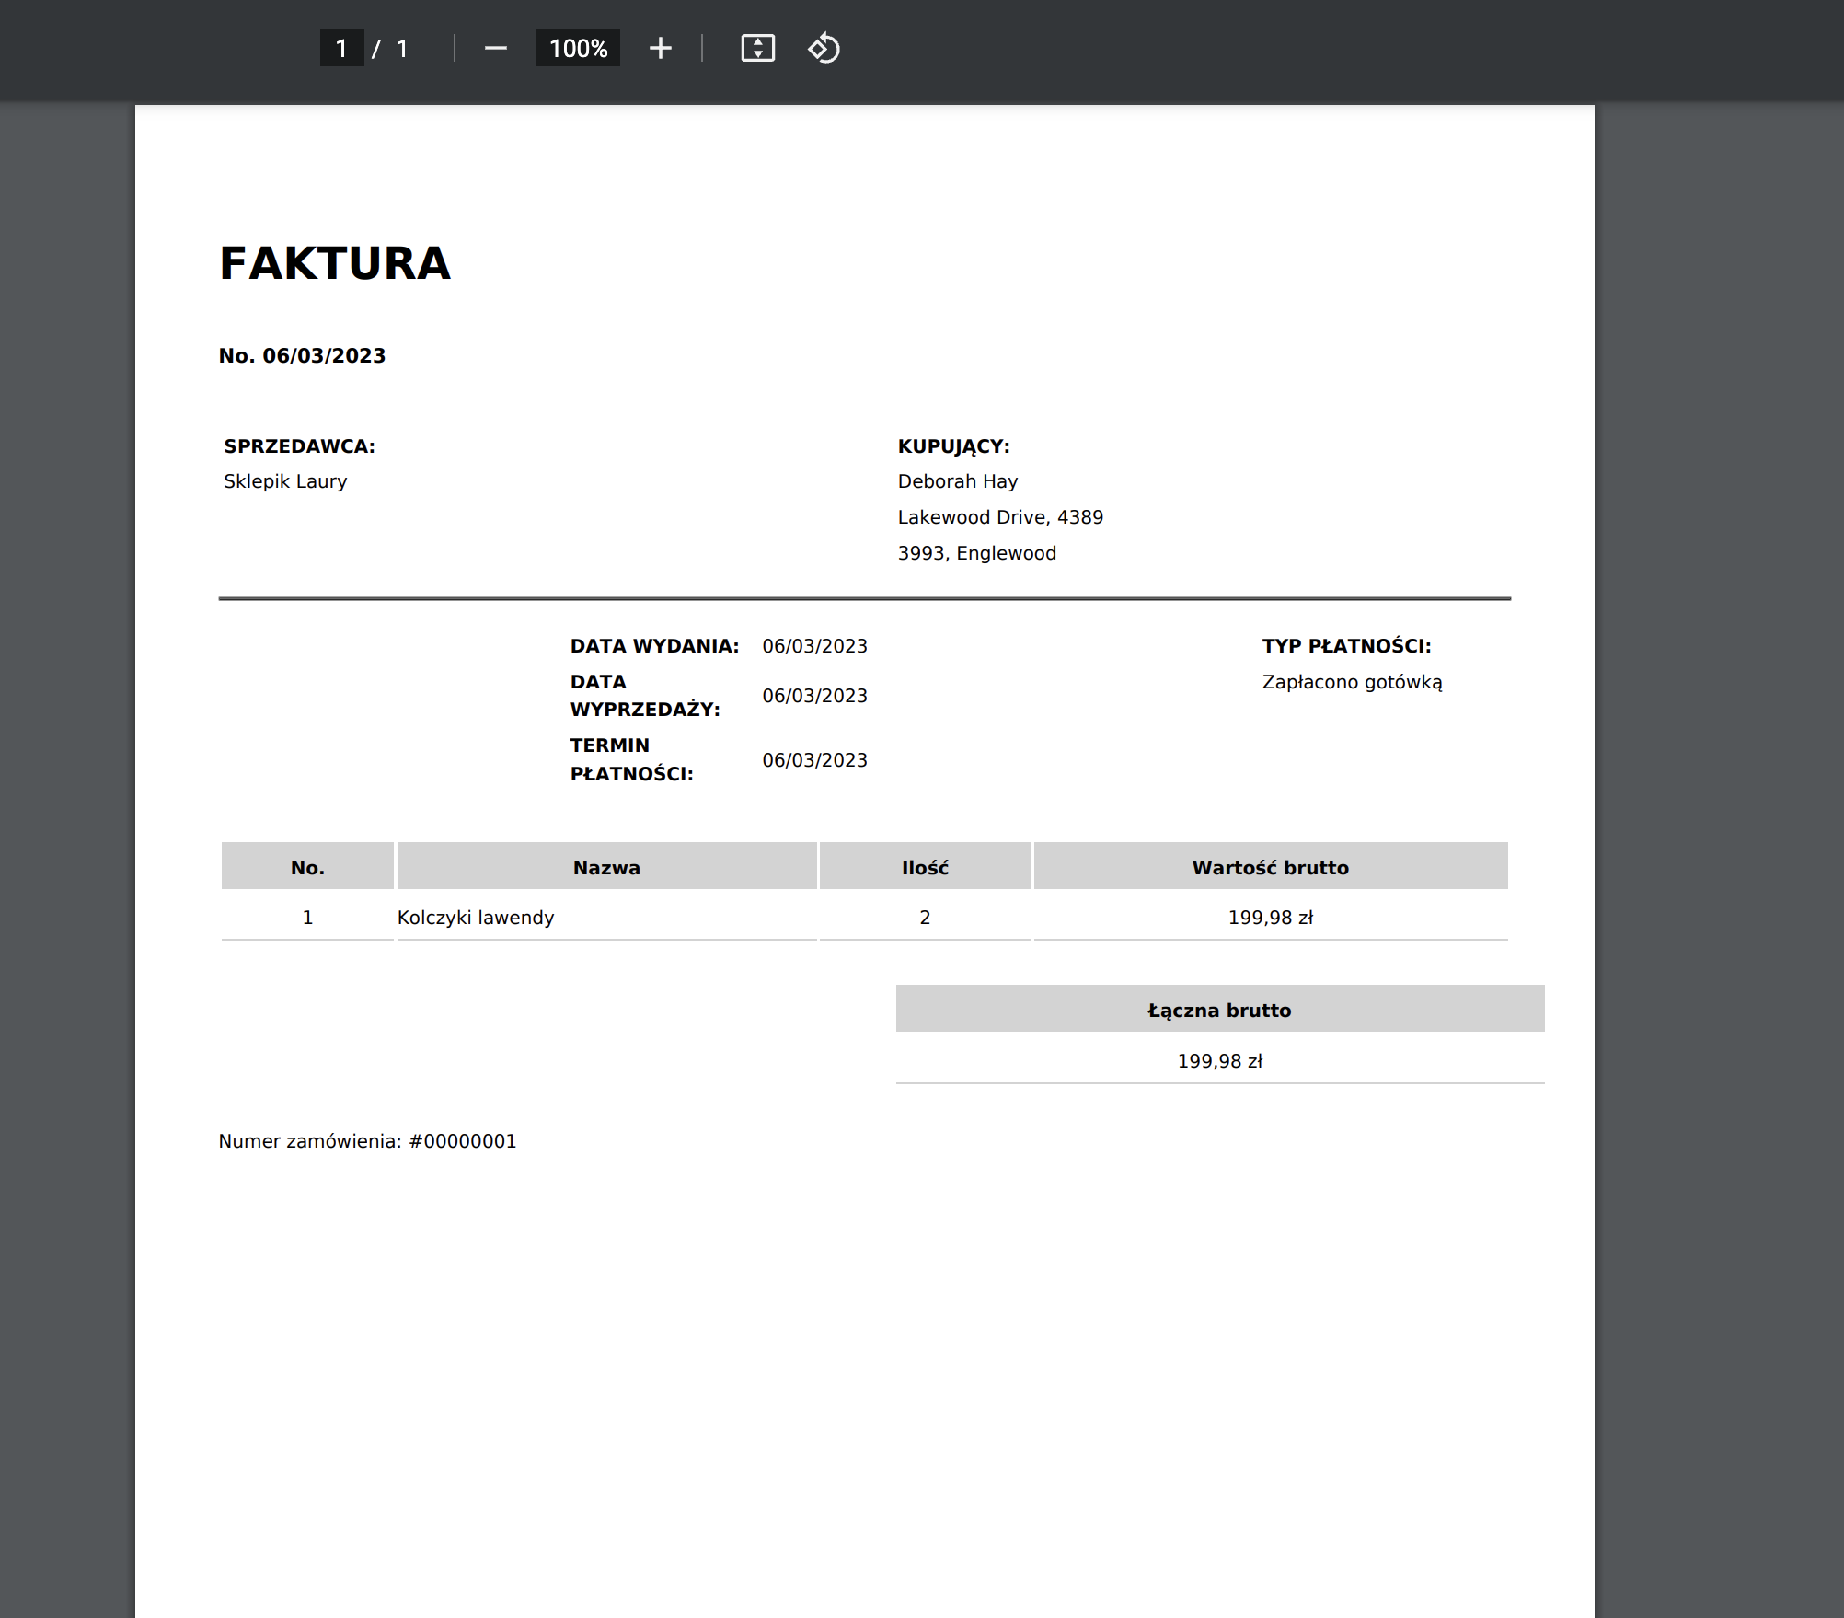Rotate the document counterclockwise

tap(824, 48)
